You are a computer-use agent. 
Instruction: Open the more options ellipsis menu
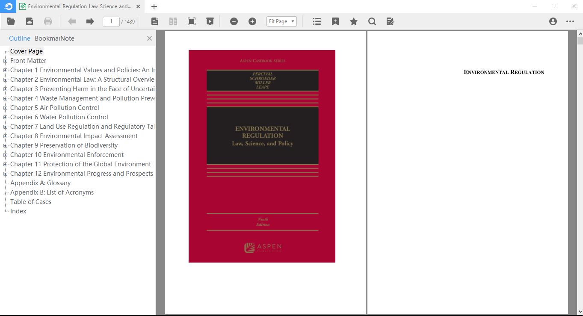pos(570,21)
